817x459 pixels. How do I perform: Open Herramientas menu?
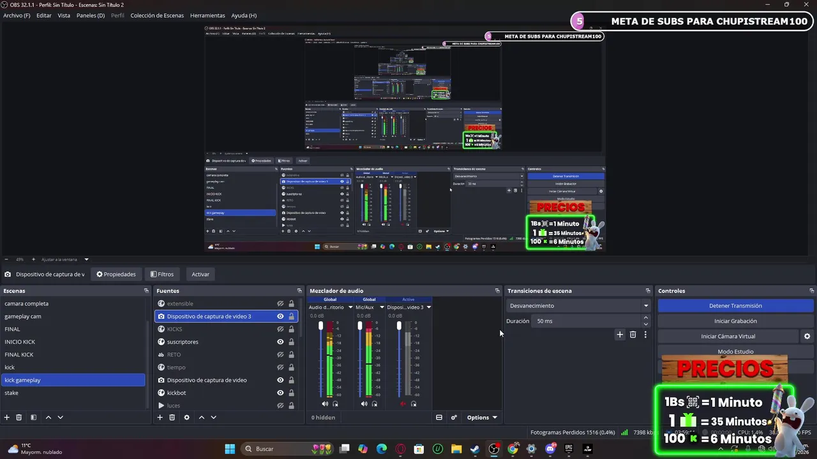(207, 15)
